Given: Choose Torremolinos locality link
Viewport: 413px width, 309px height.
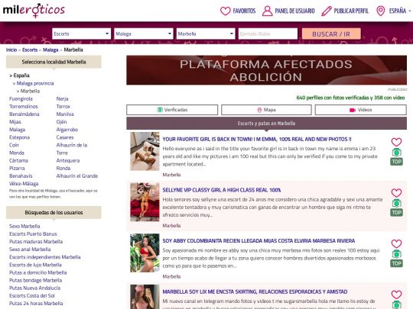Looking at the screenshot, I should pyautogui.click(x=24, y=106).
